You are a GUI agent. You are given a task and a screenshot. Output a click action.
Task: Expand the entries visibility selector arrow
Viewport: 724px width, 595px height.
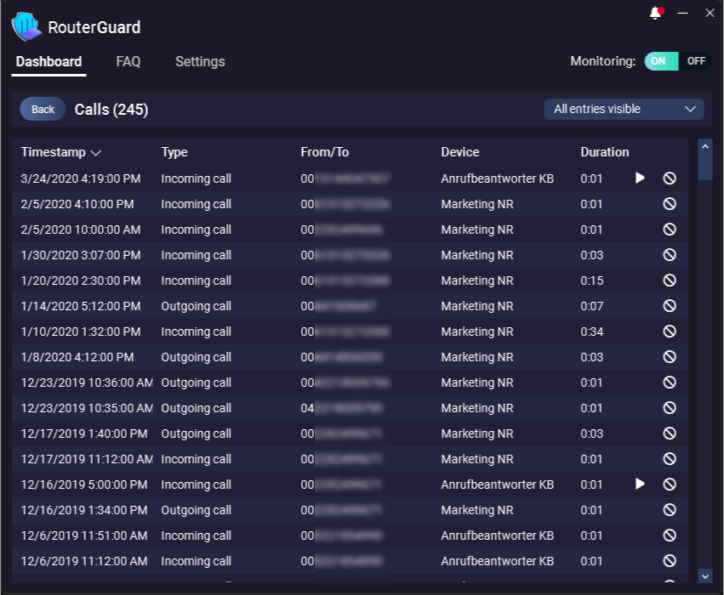pos(691,109)
